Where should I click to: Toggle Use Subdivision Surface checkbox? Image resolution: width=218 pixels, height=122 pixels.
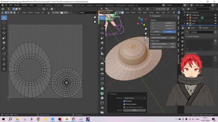pyautogui.click(x=124, y=107)
